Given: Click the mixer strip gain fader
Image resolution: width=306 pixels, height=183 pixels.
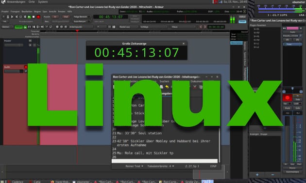Looking at the screenshot, I should pyautogui.click(x=287, y=139).
